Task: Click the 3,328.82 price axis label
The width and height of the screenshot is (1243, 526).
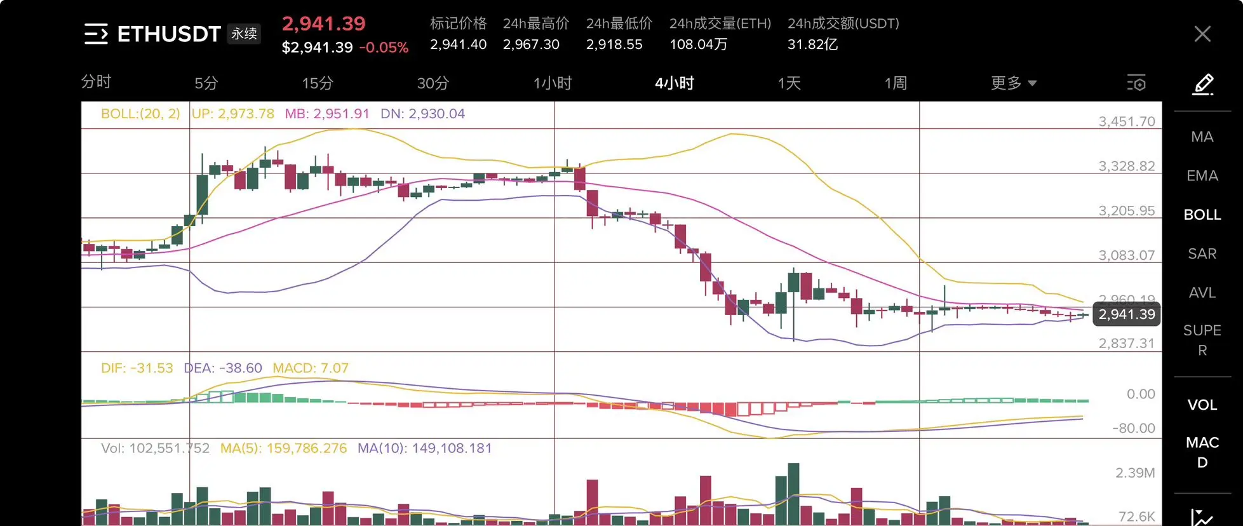Action: point(1127,166)
